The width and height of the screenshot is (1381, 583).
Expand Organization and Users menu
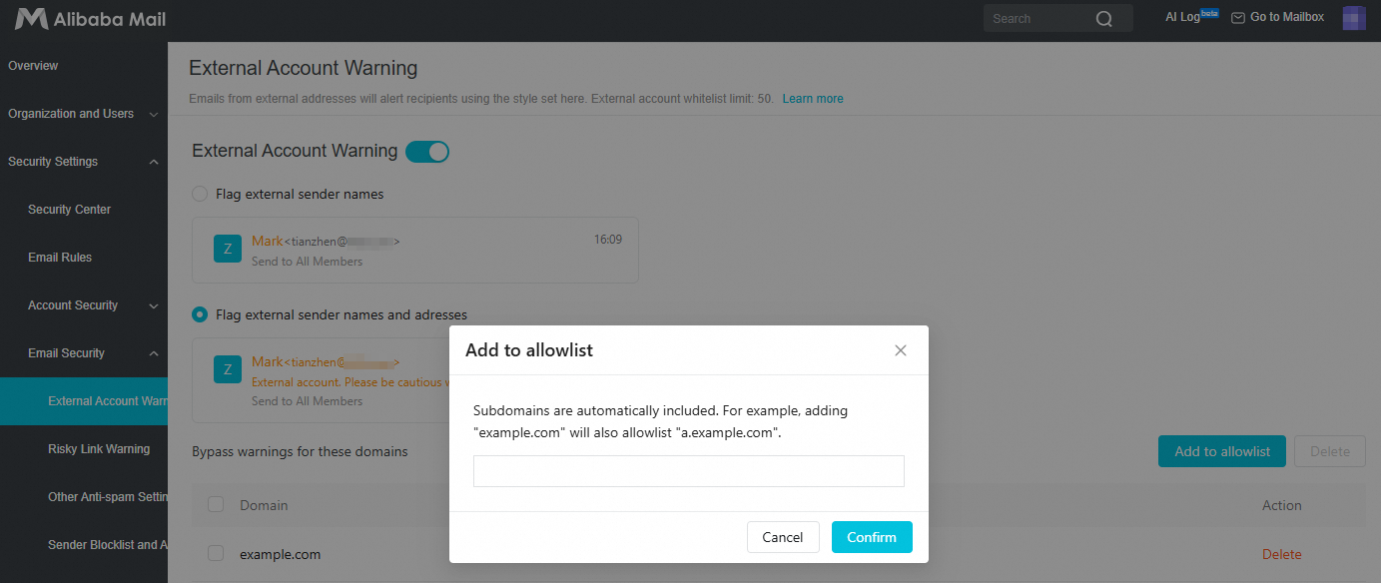[x=84, y=114]
